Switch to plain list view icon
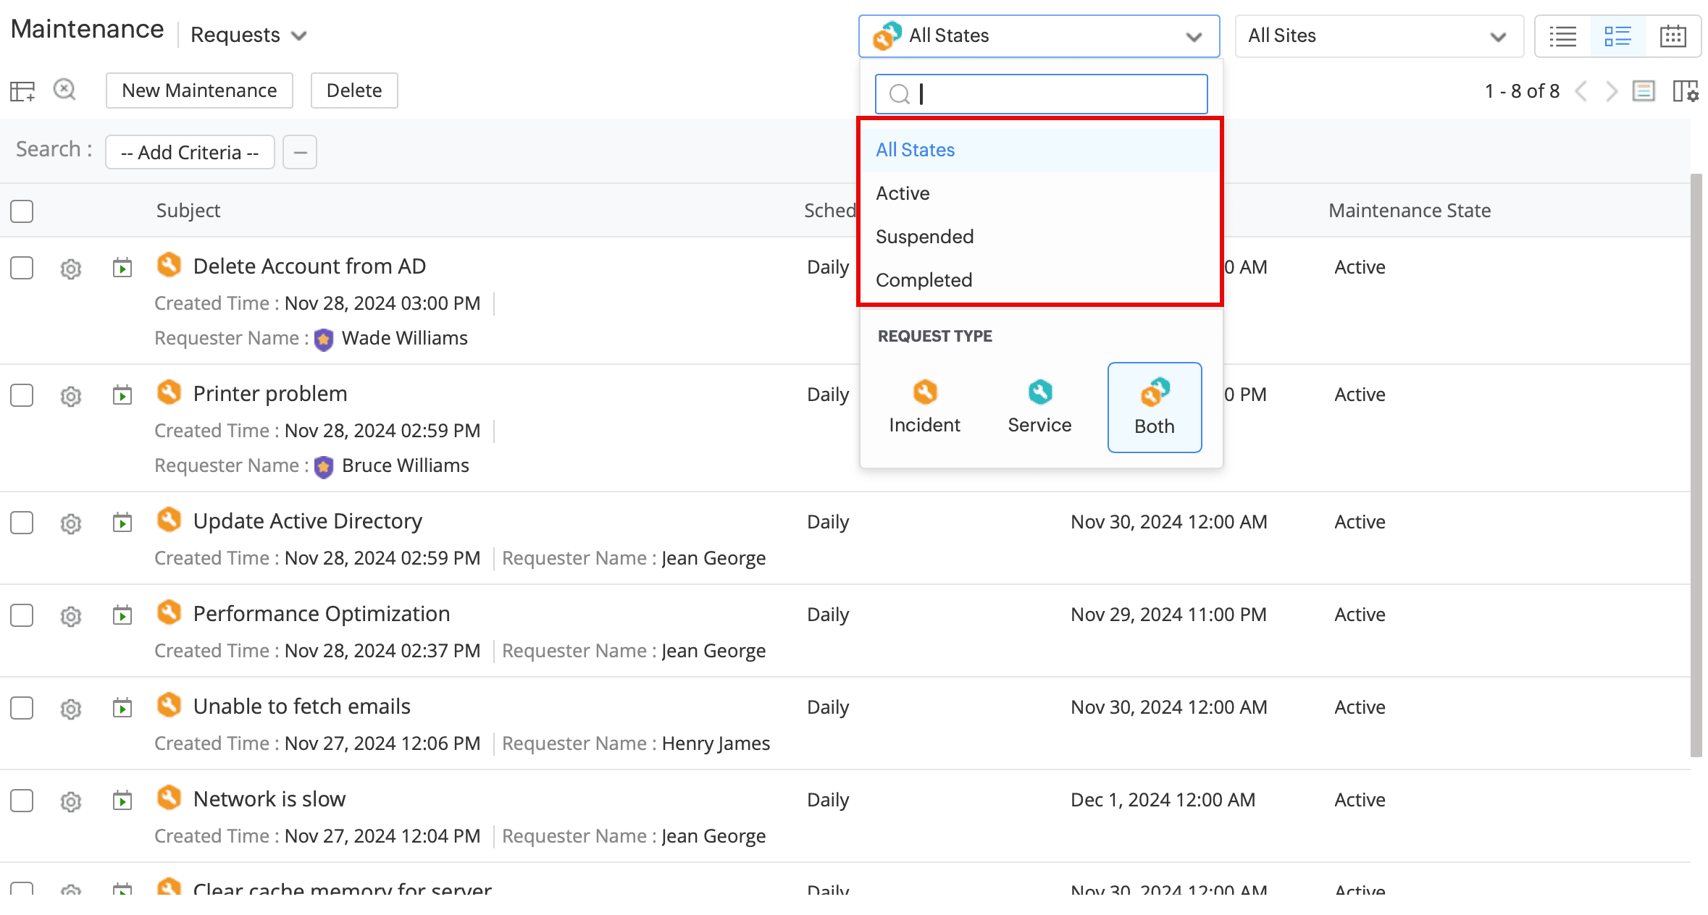This screenshot has height=915, width=1708. 1562,35
